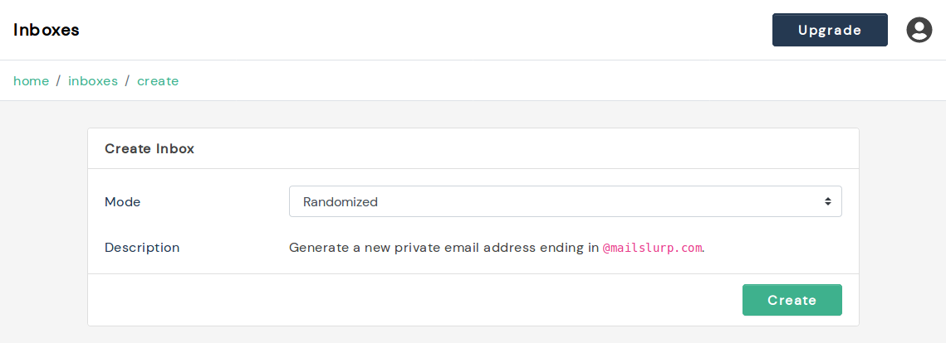Click the arrows at the Mode select's right edge
The height and width of the screenshot is (343, 946).
pyautogui.click(x=827, y=201)
